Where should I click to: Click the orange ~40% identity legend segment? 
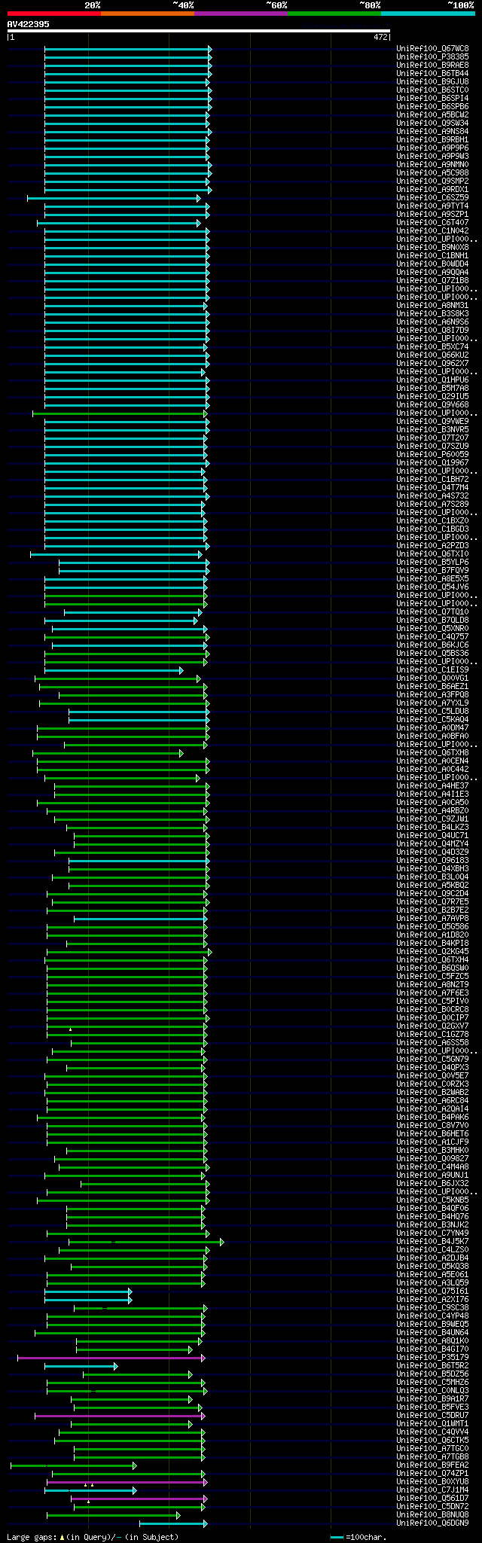tap(147, 14)
